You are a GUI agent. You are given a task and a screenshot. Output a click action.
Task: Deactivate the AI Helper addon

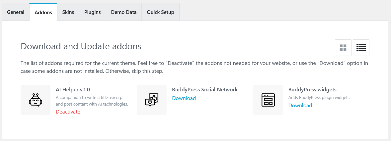pyautogui.click(x=68, y=112)
